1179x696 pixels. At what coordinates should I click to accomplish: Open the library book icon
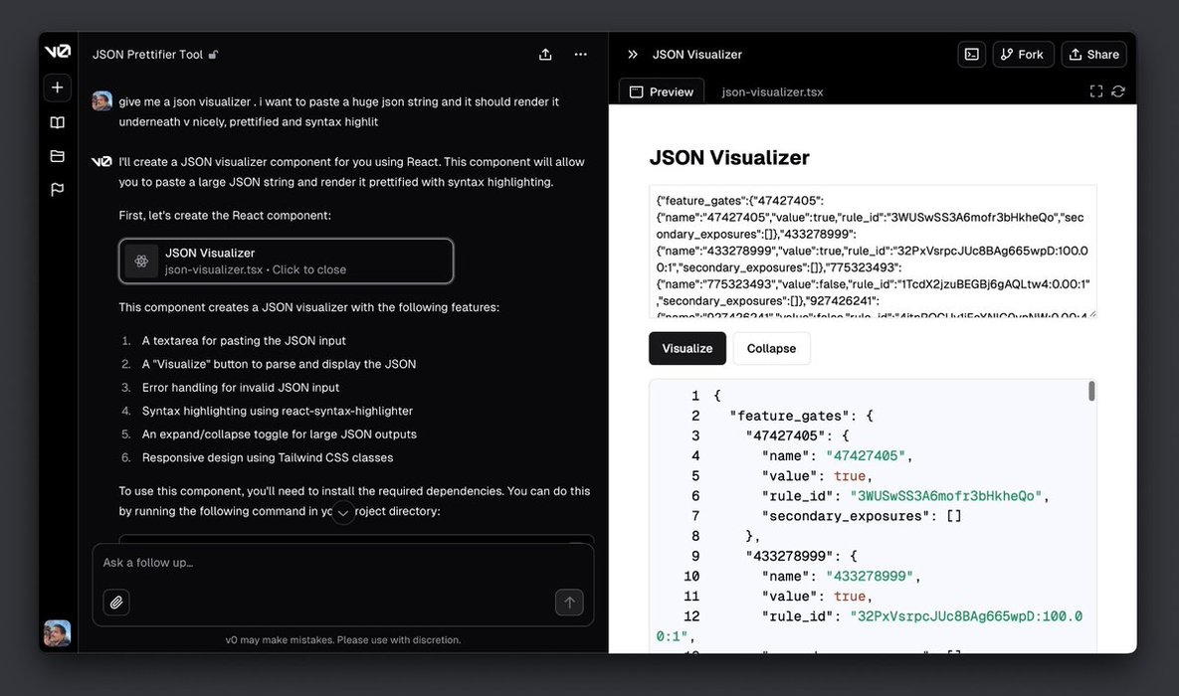click(x=58, y=122)
